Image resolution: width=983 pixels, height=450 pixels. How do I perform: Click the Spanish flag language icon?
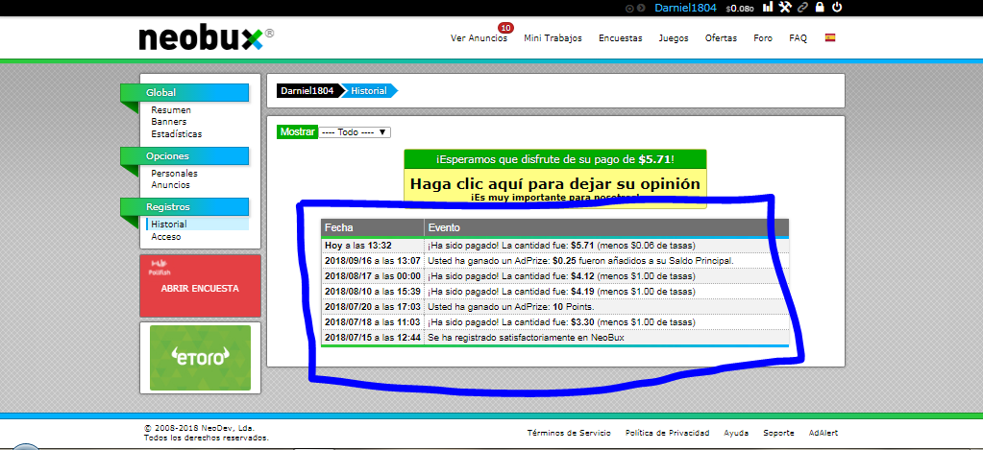pyautogui.click(x=830, y=37)
